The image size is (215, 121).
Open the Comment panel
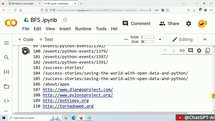(x=136, y=24)
